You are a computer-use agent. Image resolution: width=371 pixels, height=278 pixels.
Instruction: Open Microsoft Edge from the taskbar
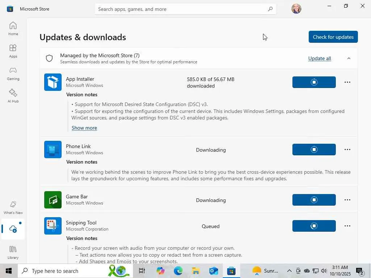pyautogui.click(x=178, y=271)
